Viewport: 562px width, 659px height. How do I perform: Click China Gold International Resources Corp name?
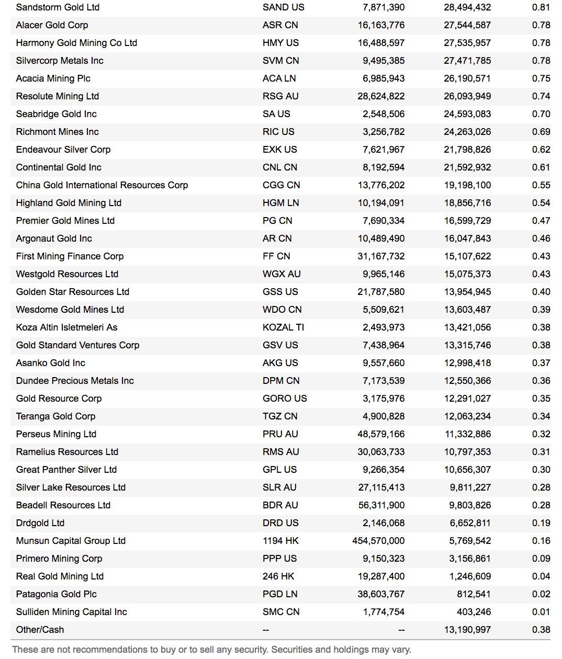click(102, 185)
